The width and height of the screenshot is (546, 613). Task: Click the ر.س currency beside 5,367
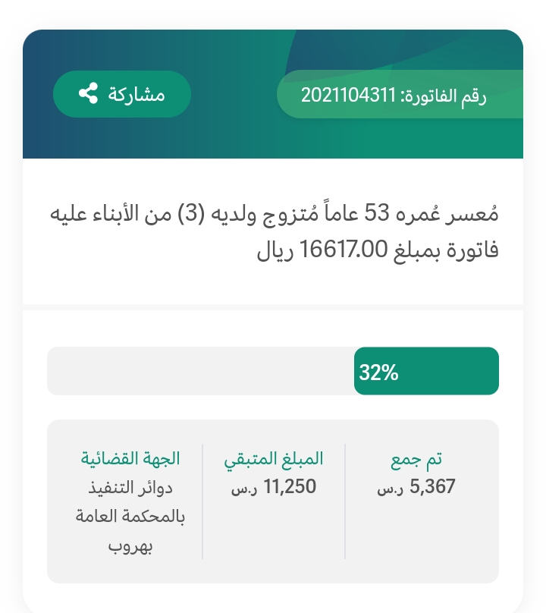[390, 489]
